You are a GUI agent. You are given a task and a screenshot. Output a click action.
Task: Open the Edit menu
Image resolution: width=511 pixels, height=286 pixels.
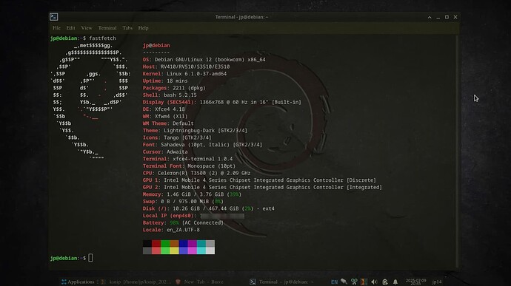pyautogui.click(x=70, y=28)
